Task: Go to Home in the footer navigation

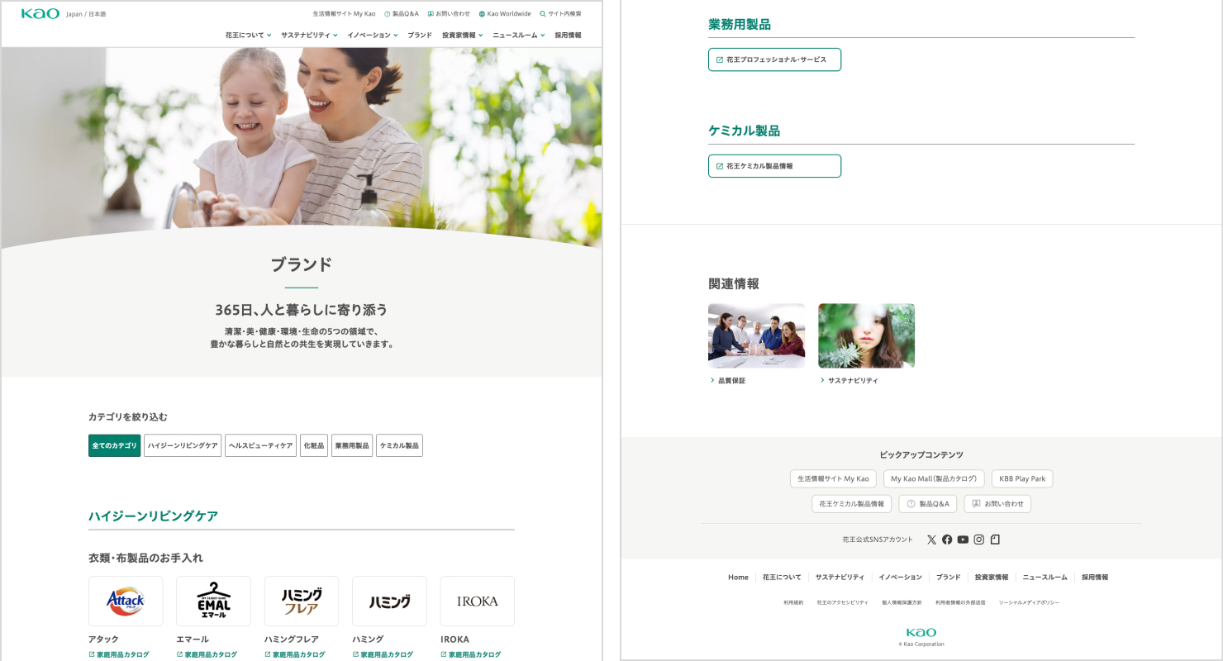Action: pyautogui.click(x=738, y=578)
